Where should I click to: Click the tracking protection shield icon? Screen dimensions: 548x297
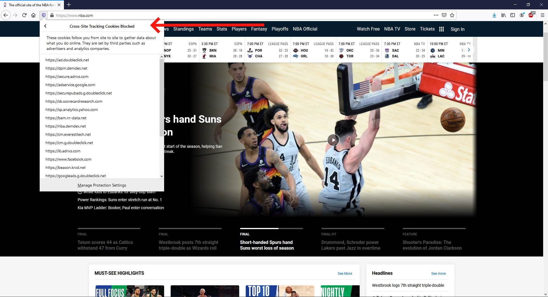(x=43, y=15)
